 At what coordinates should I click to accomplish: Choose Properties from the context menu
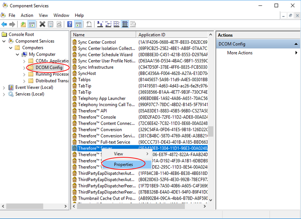(123, 164)
